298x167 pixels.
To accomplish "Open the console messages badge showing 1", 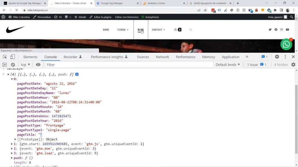I will tap(265, 57).
